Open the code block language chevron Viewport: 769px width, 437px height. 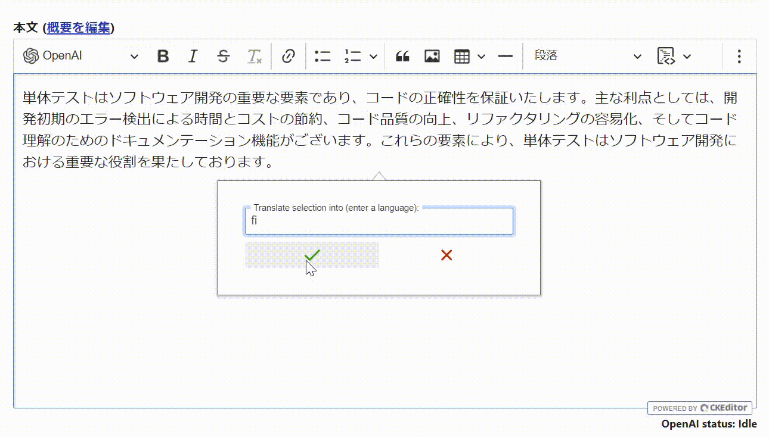688,55
